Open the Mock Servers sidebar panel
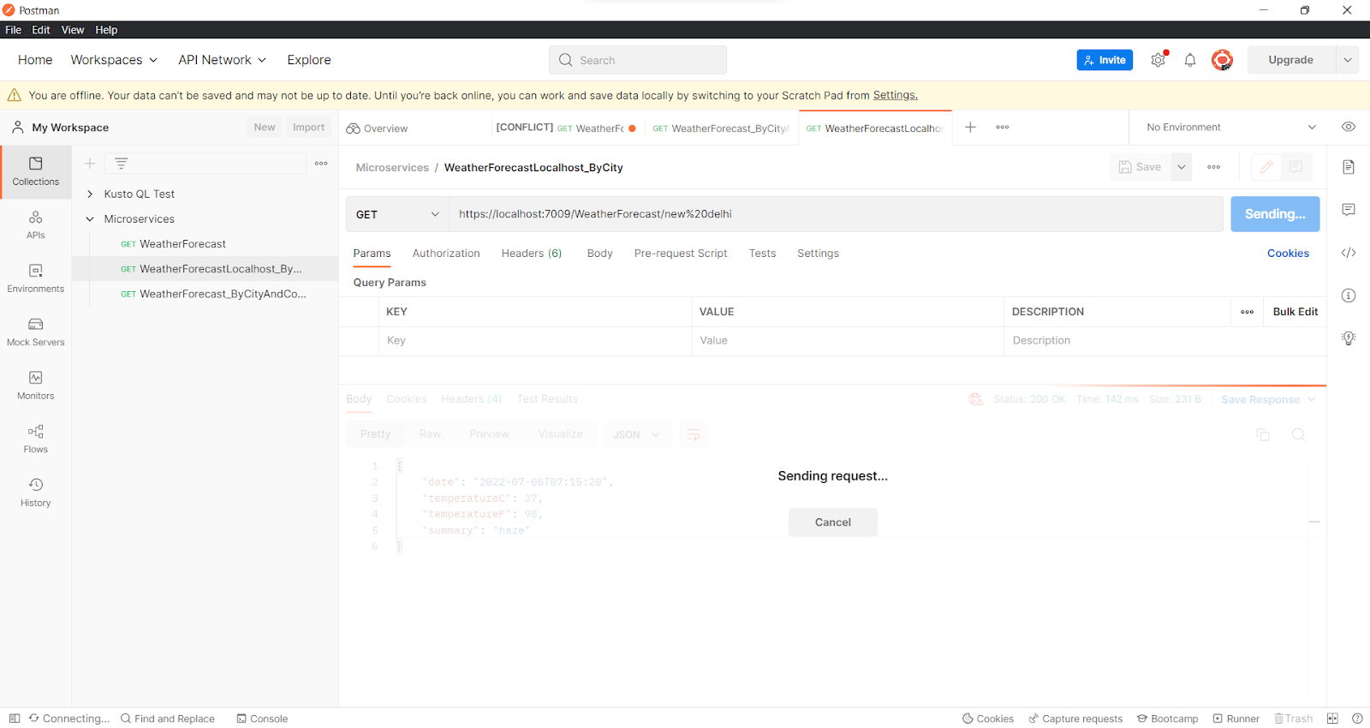The image size is (1370, 728). pyautogui.click(x=35, y=331)
